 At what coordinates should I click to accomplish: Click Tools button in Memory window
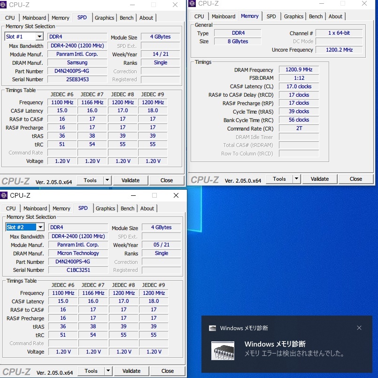(x=279, y=179)
